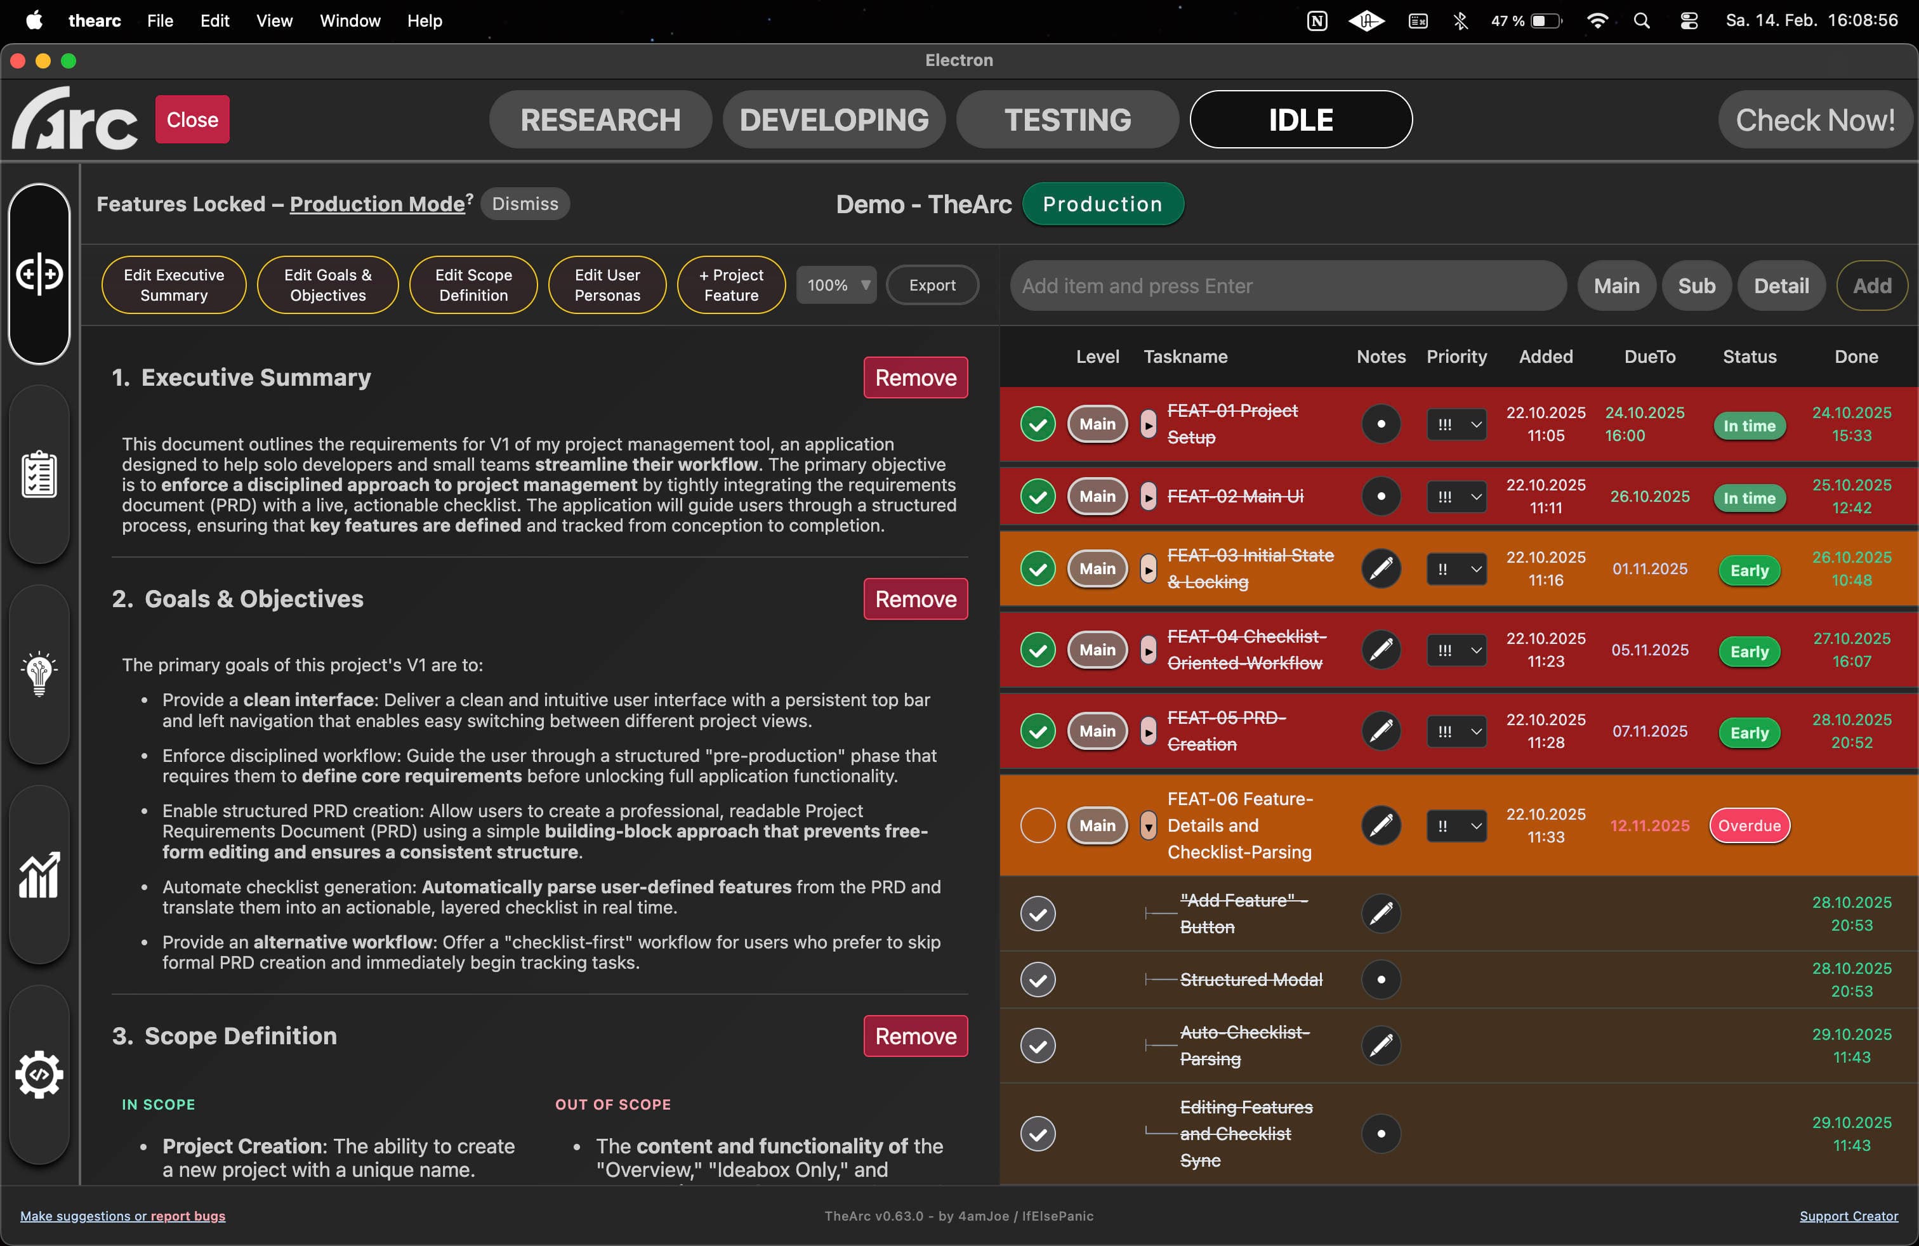This screenshot has width=1919, height=1246.
Task: Click the Spotlight search icon in menu bar
Action: tap(1642, 21)
